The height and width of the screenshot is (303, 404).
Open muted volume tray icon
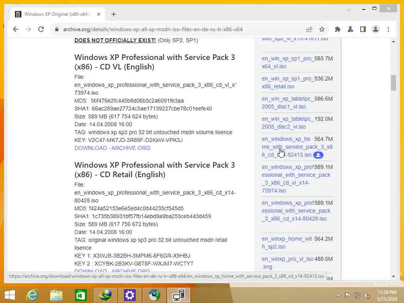(367, 295)
